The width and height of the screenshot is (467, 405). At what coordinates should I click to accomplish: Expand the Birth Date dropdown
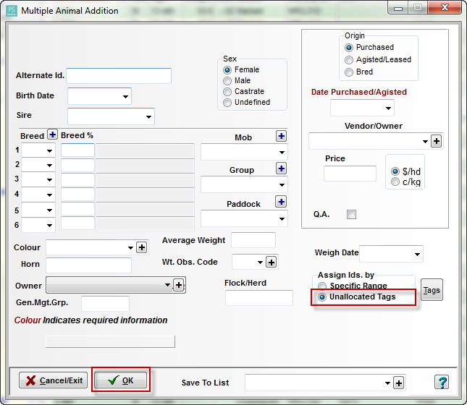pos(126,96)
